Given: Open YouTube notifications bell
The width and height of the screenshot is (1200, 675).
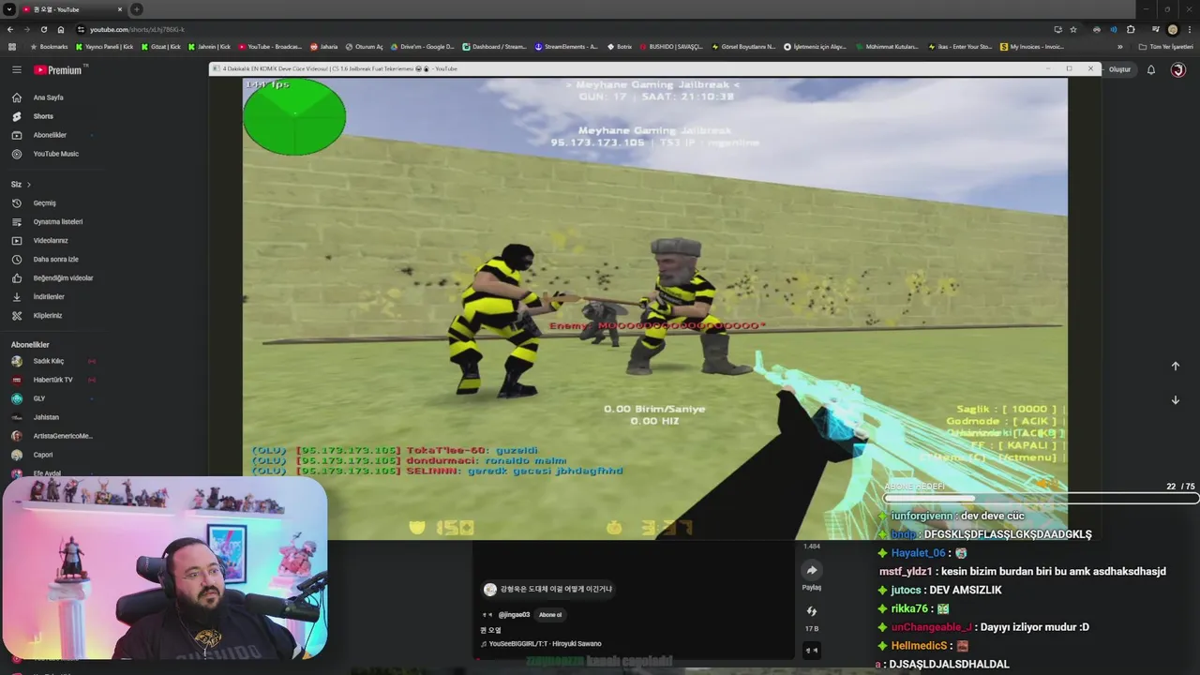Looking at the screenshot, I should point(1151,69).
